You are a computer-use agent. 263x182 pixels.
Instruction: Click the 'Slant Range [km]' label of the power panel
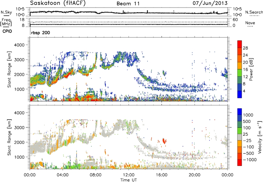[9, 69]
